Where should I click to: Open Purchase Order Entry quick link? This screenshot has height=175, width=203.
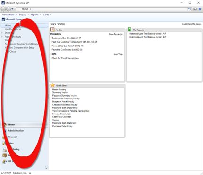(62, 126)
